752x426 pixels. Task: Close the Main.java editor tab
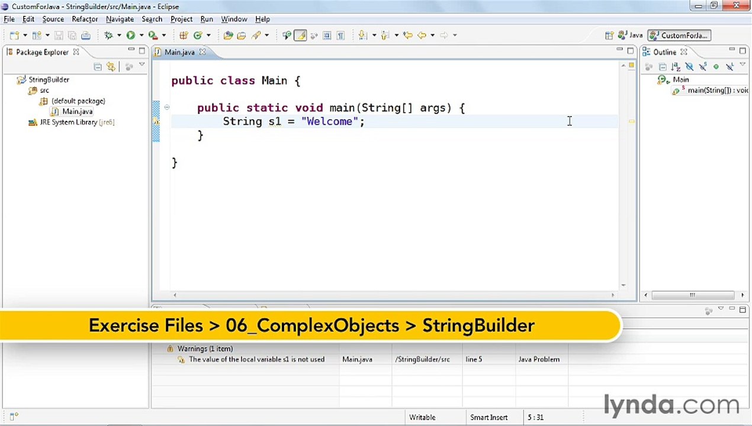(202, 52)
